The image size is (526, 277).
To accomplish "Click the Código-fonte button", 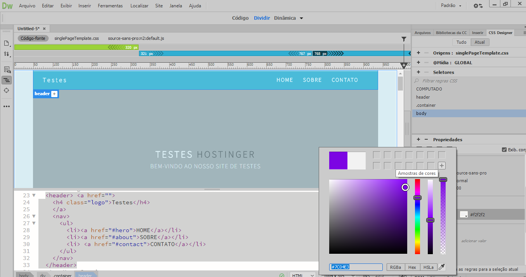I will click(33, 38).
